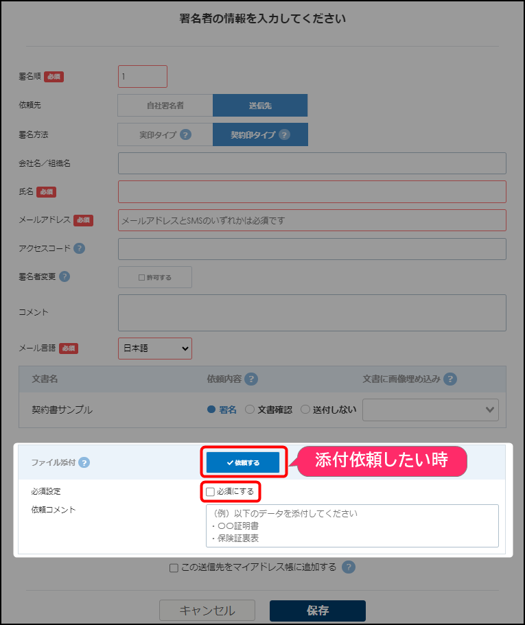Click help icon next to 依頼内容 header

[251, 379]
